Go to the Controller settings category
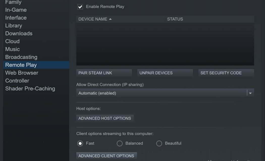Screen dimensions: 265x161 click(x=36, y=81)
